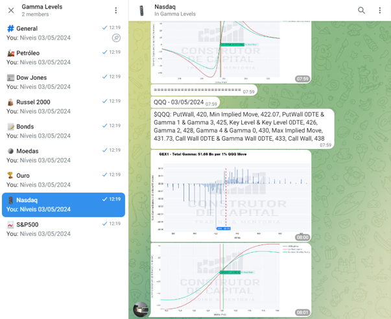Image resolution: width=391 pixels, height=319 pixels.
Task: Click the General hashtag icon
Action: (10, 29)
